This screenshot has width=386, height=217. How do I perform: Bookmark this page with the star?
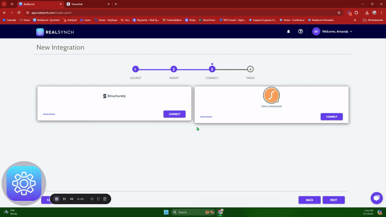pos(339,13)
